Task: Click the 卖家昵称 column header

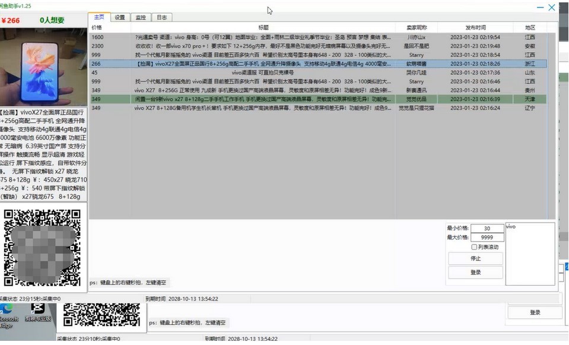Action: click(x=417, y=27)
